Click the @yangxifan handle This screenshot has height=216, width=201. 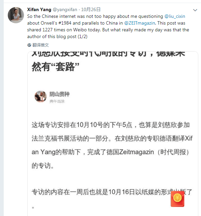coord(65,10)
